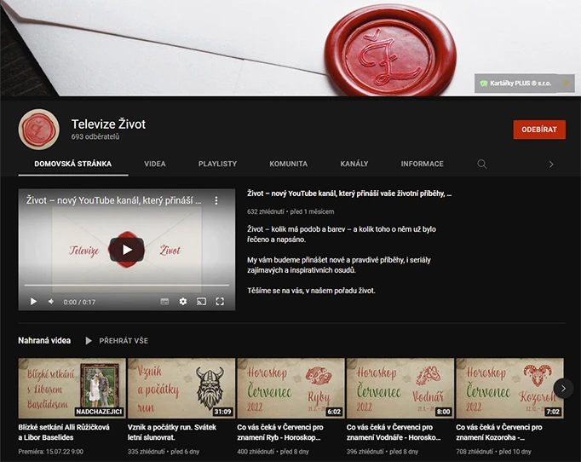This screenshot has width=581, height=462.
Task: Click the 693 odběratelů subscriber count
Action: click(x=95, y=137)
